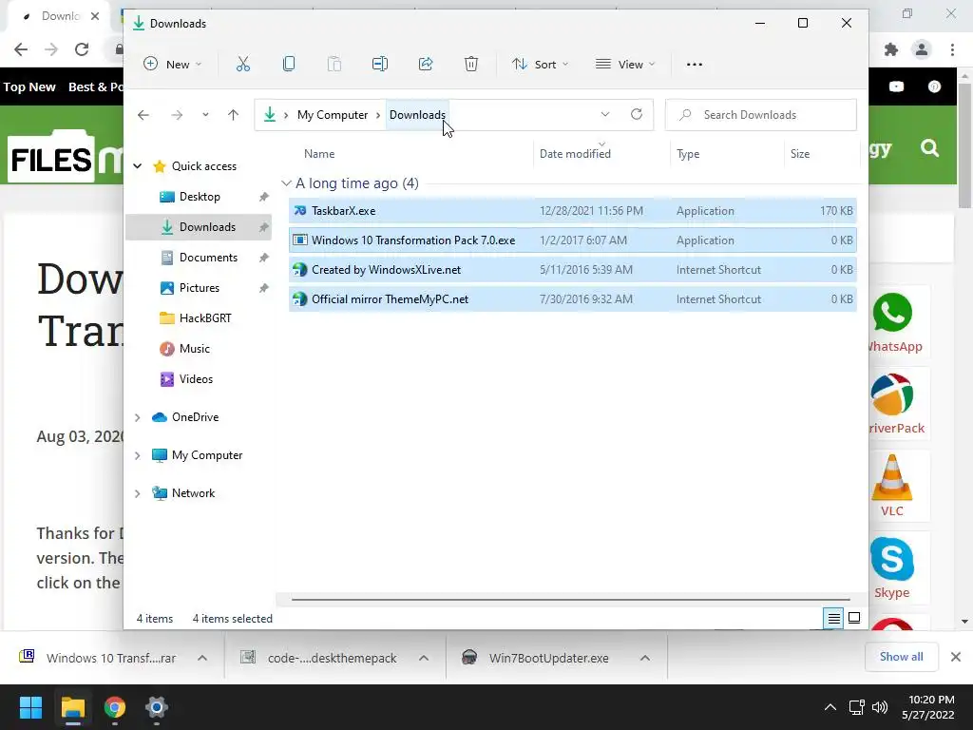Sort by the Size column header
The height and width of the screenshot is (730, 973).
pyautogui.click(x=800, y=154)
